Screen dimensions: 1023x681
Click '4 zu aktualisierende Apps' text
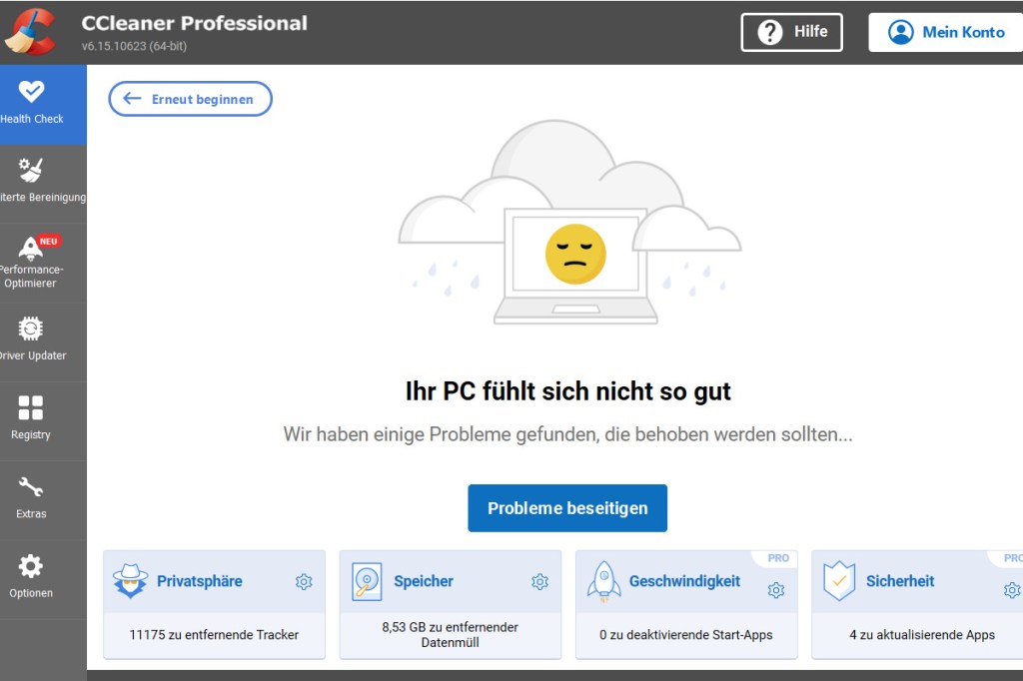pos(922,635)
